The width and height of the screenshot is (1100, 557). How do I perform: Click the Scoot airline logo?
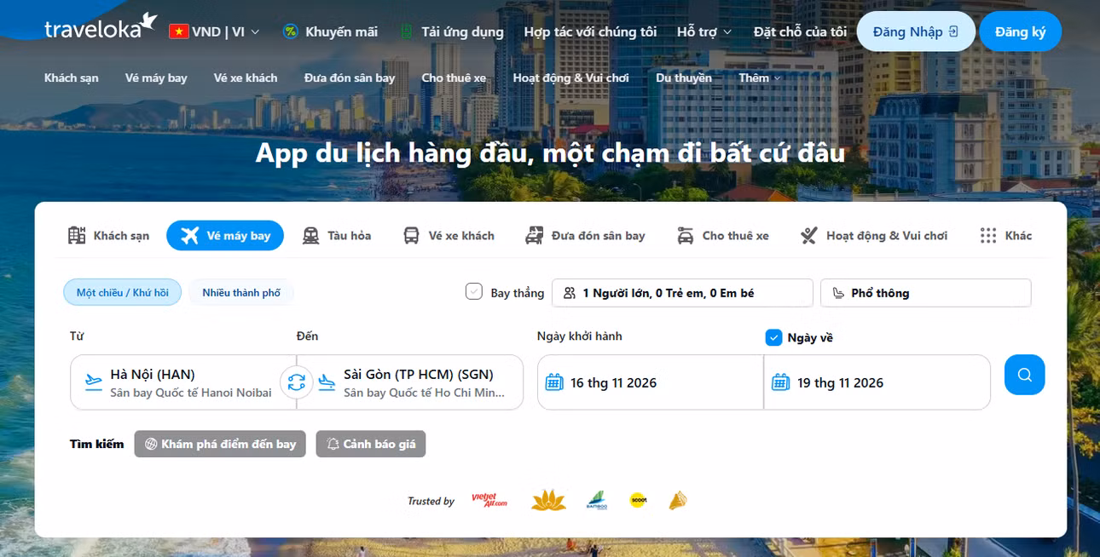638,501
